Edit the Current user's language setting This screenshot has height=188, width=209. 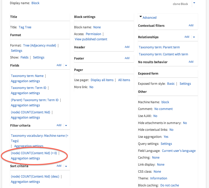[179, 151]
